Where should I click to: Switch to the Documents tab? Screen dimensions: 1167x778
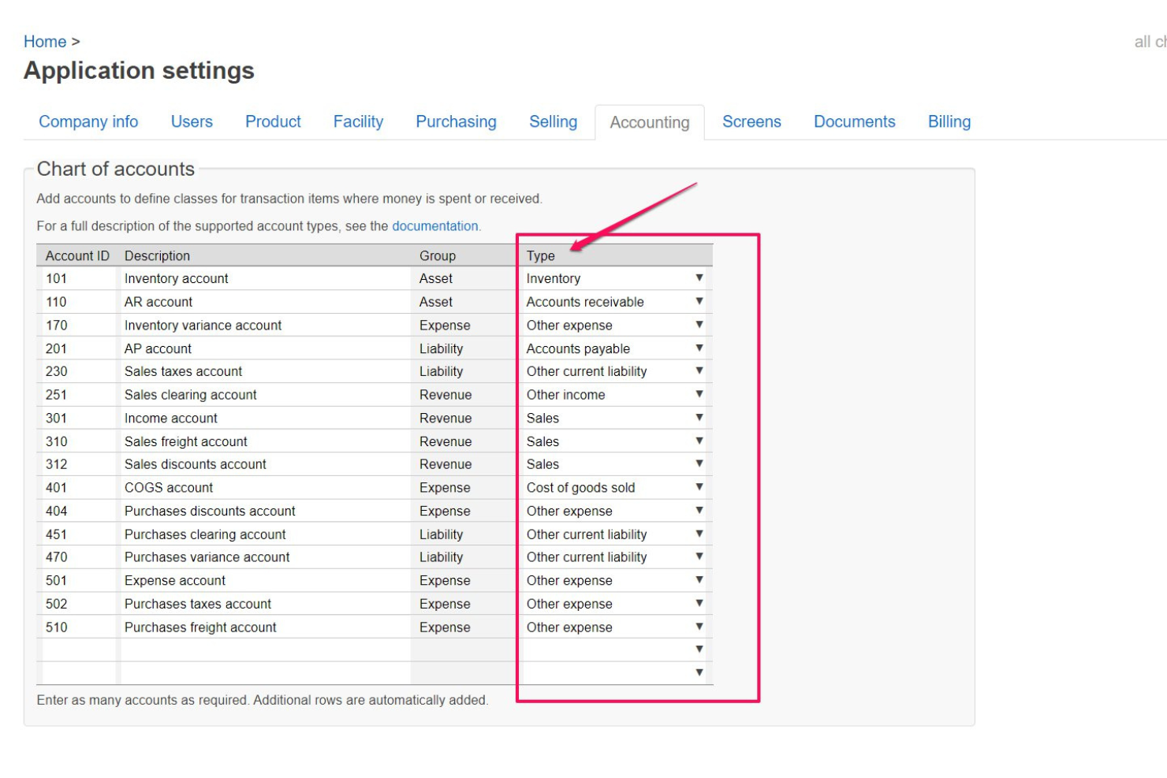854,122
